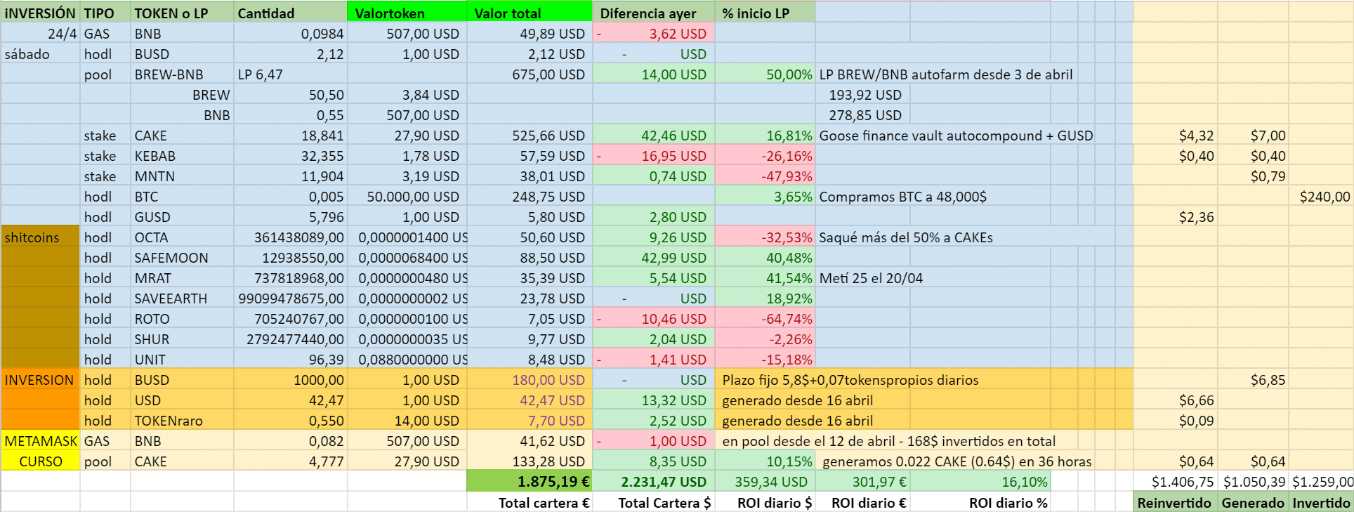Click the 'SAFEMOON' token cell
This screenshot has height=512, width=1354.
point(182,257)
